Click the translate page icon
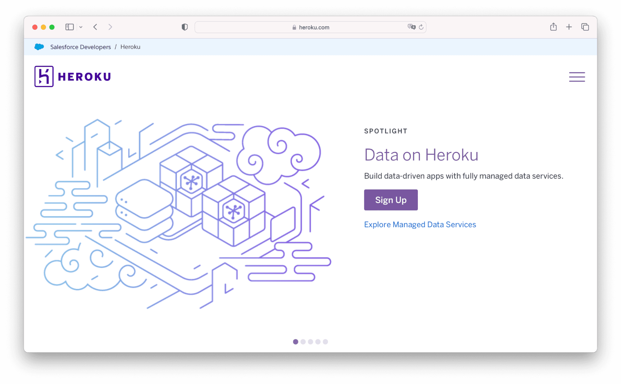Viewport: 621px width, 384px height. [411, 27]
